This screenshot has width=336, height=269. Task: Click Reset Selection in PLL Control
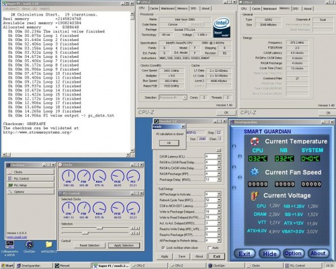point(89,245)
